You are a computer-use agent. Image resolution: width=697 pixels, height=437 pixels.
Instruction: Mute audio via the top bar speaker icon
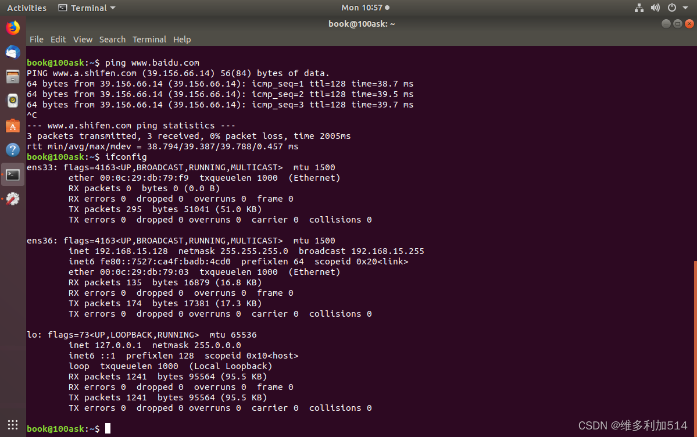(656, 8)
